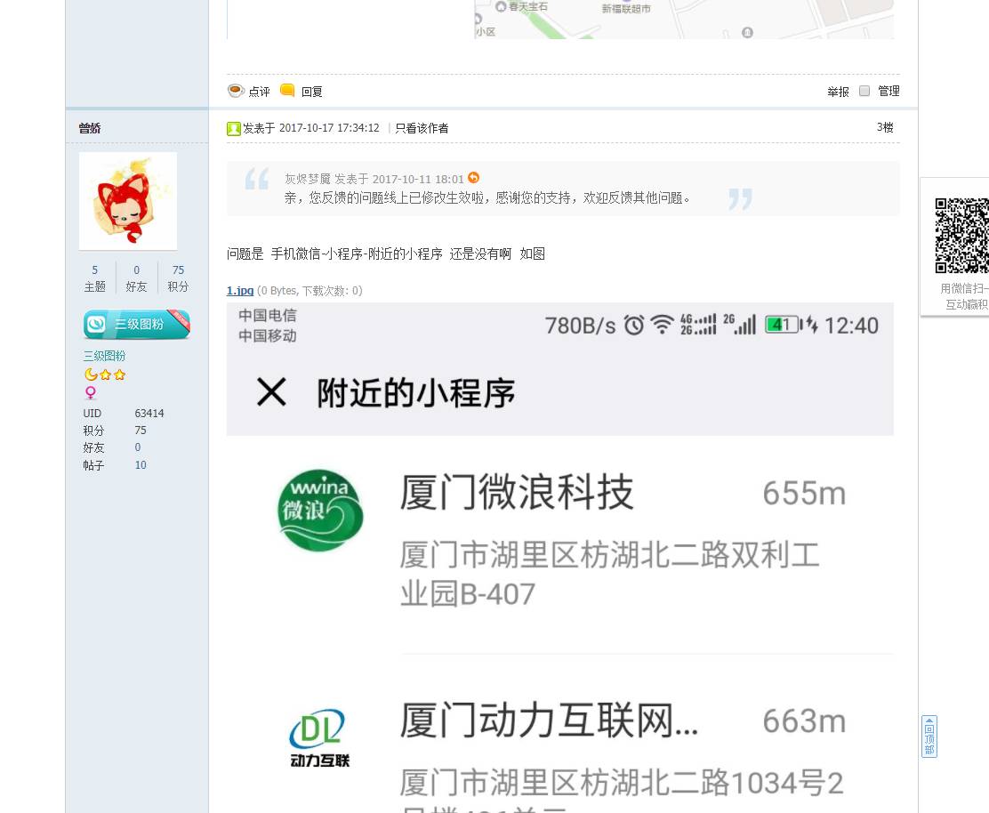Click the 三级图粉 badge button
The image size is (989, 813).
coord(137,324)
